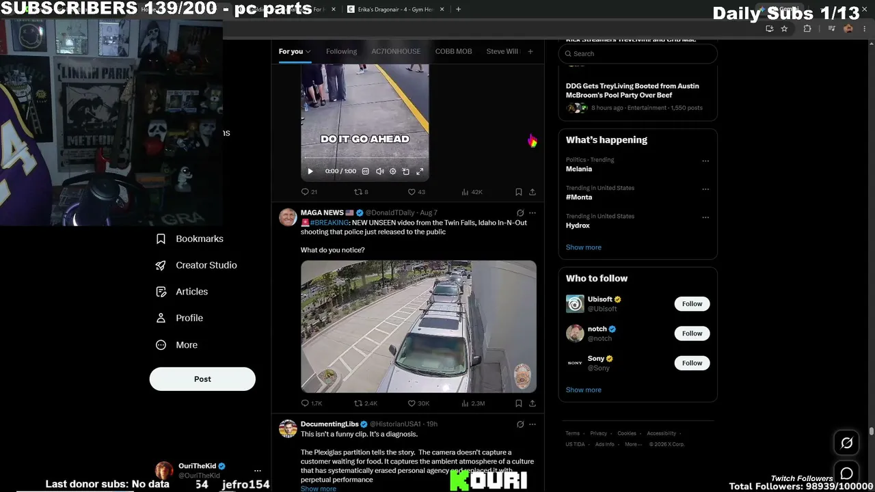Show more under Who to follow
This screenshot has height=492, width=875.
tap(583, 390)
